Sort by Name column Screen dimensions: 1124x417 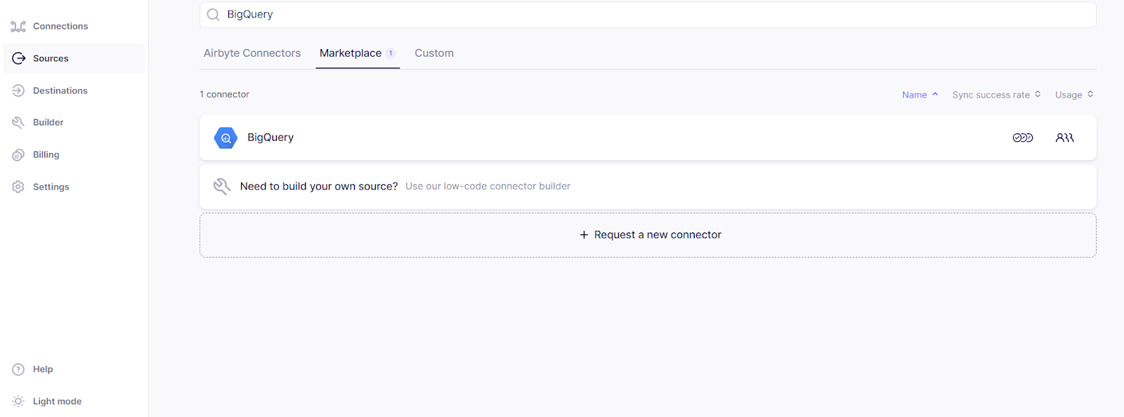[920, 95]
